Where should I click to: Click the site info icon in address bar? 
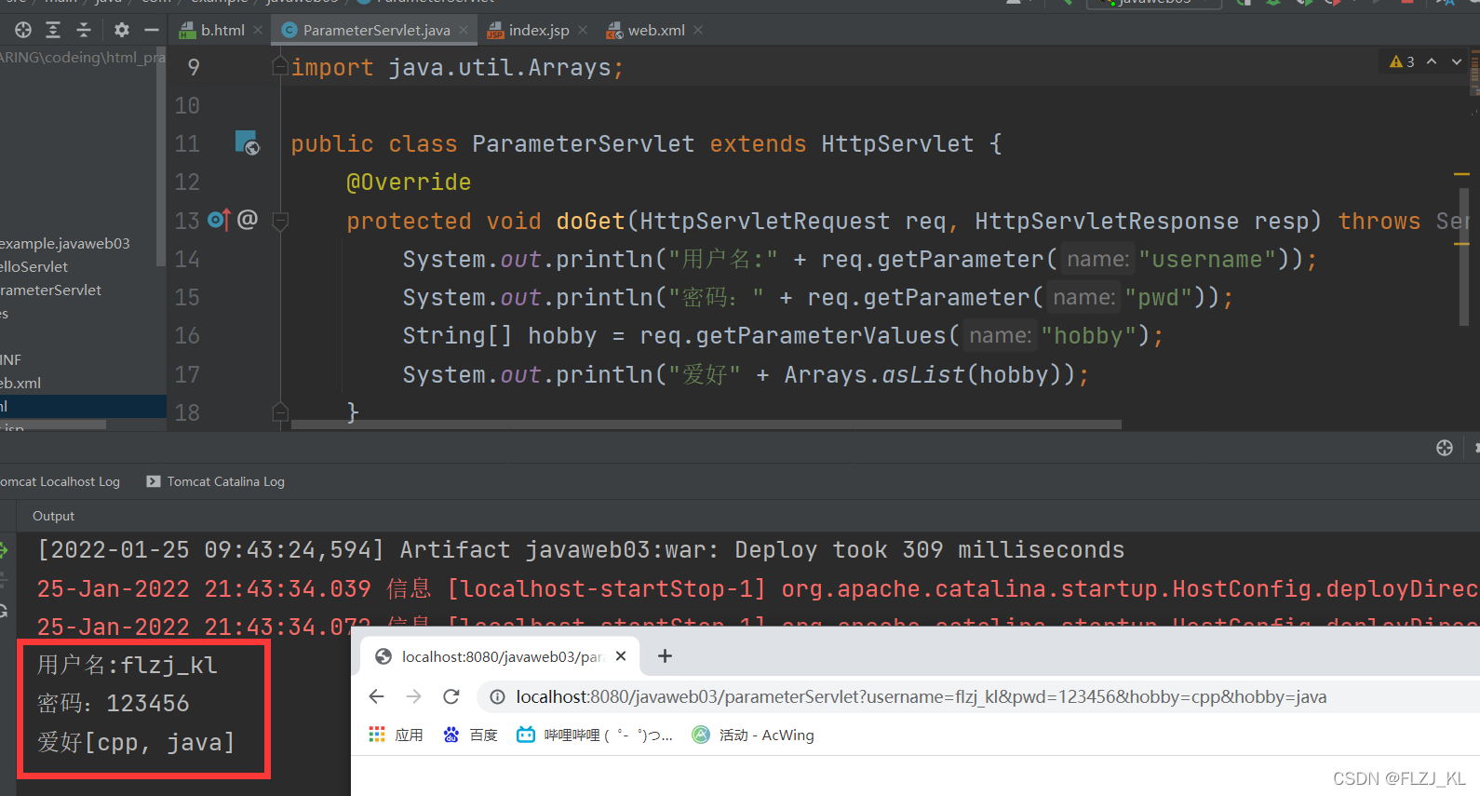tap(498, 696)
